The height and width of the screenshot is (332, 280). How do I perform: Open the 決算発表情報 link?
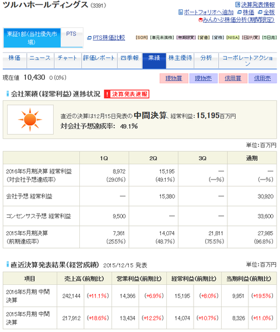pyautogui.click(x=258, y=5)
